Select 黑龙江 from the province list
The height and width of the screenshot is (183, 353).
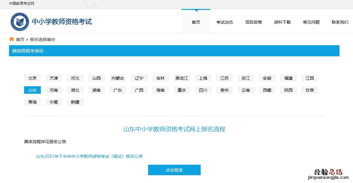coord(182,78)
